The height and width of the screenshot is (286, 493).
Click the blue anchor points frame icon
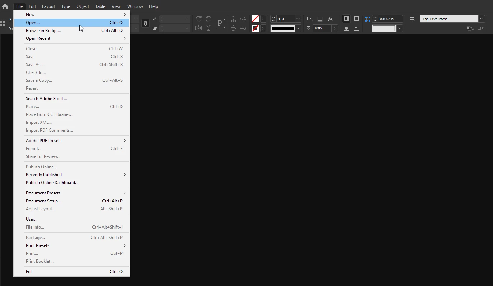(x=367, y=19)
